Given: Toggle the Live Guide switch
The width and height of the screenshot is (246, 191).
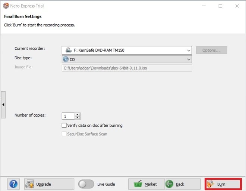Looking at the screenshot, I should [x=86, y=184].
